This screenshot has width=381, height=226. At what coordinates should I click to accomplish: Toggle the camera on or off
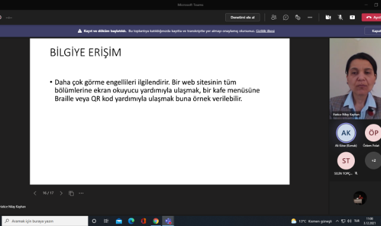328,17
